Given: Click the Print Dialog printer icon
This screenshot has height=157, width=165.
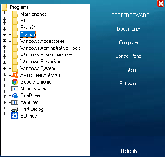Looking at the screenshot, I should pos(15,109).
